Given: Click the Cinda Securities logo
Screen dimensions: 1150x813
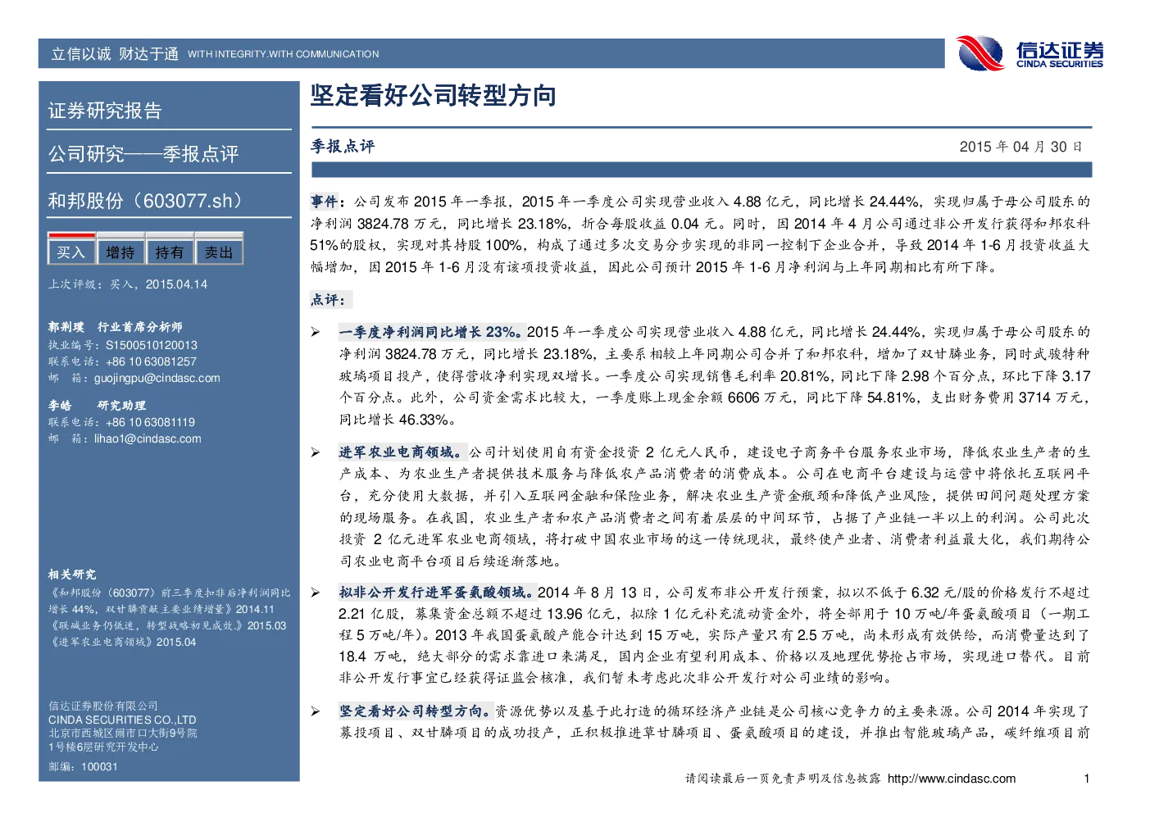Looking at the screenshot, I should pos(1030,54).
